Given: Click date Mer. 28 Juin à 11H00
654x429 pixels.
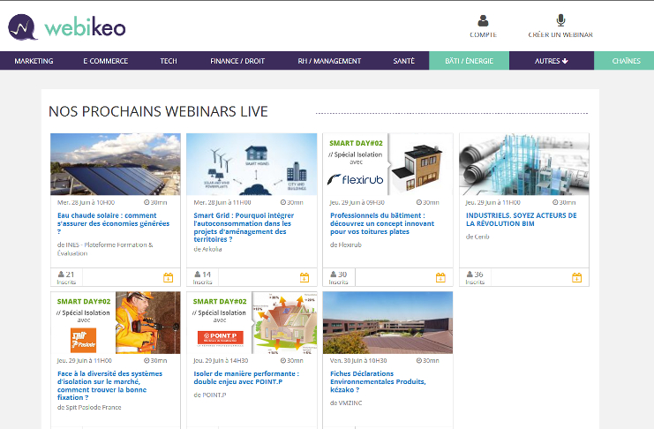Looking at the screenshot, I should coord(222,202).
